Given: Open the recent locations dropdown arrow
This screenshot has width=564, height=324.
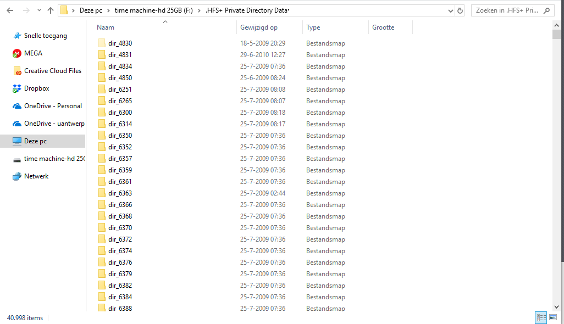Looking at the screenshot, I should point(39,10).
